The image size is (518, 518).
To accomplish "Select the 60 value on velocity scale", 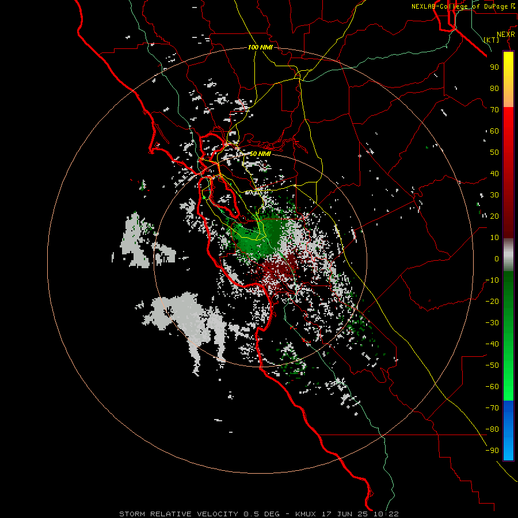I will [494, 131].
